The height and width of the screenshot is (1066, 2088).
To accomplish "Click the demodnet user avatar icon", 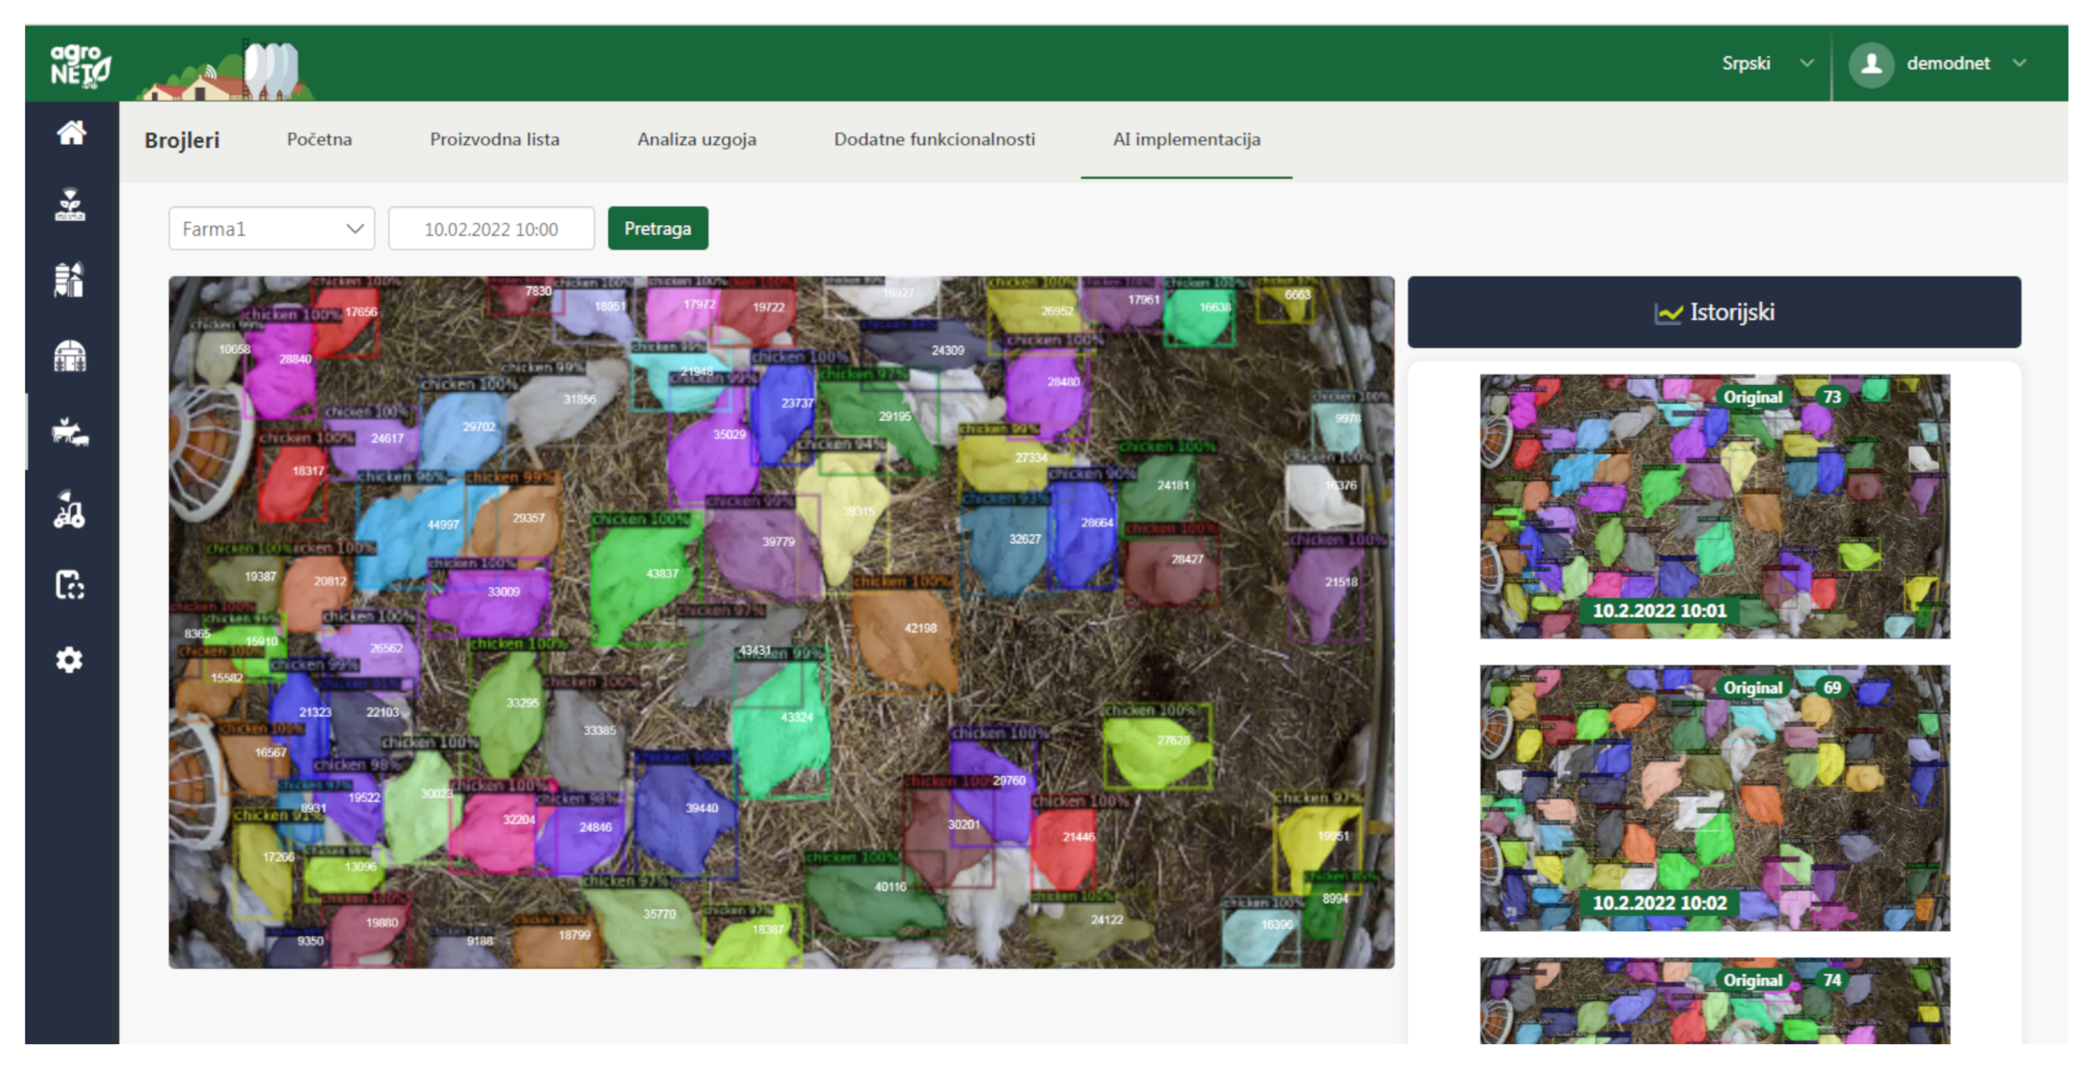I will coord(1871,64).
